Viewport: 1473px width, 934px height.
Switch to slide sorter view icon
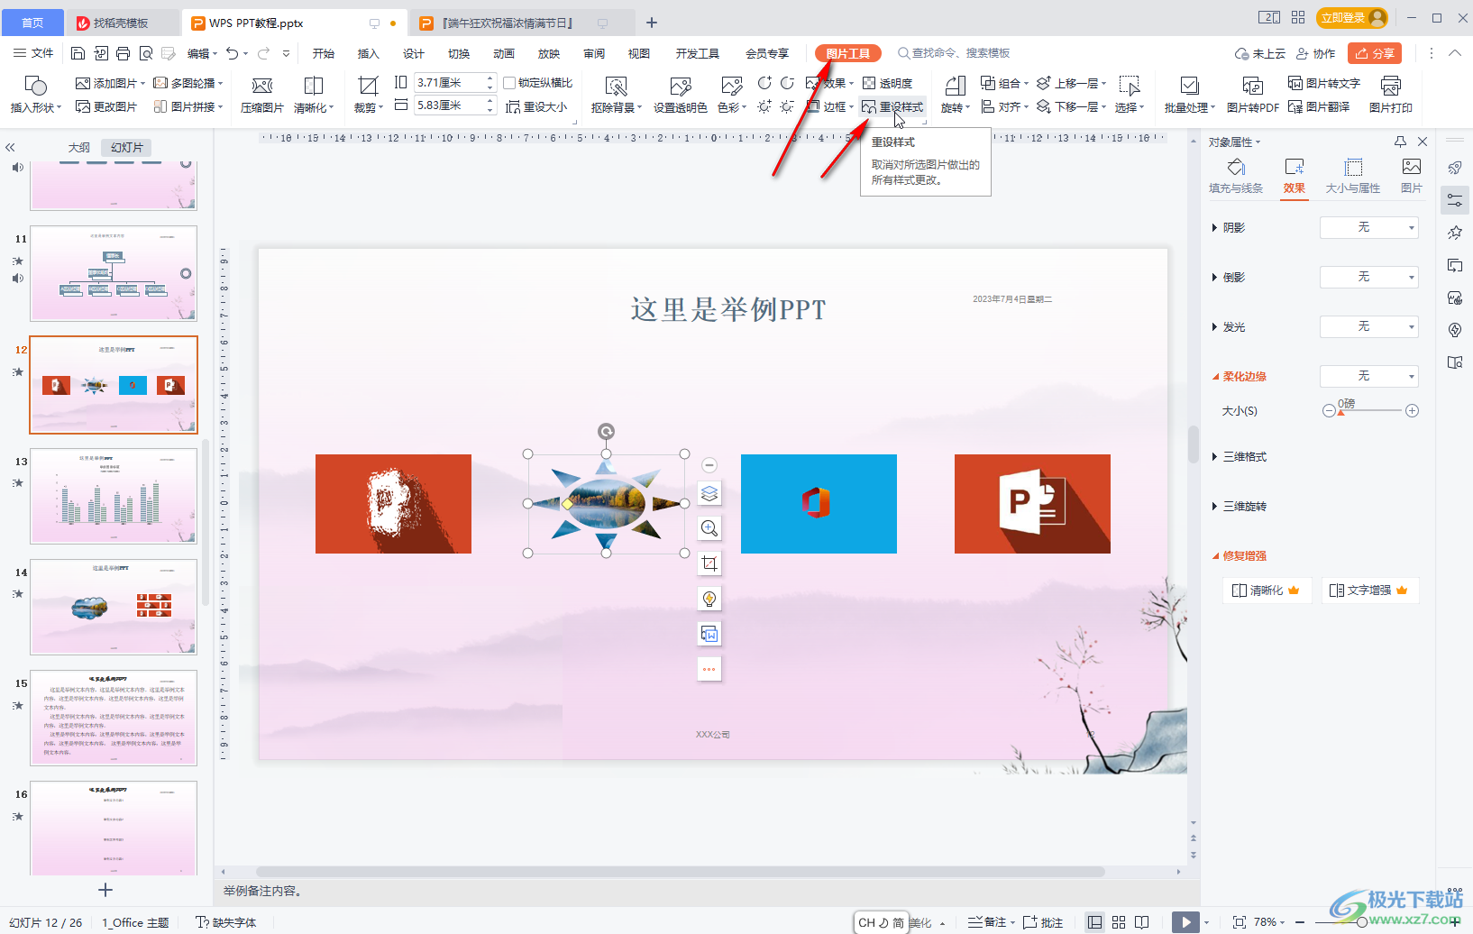1119,922
